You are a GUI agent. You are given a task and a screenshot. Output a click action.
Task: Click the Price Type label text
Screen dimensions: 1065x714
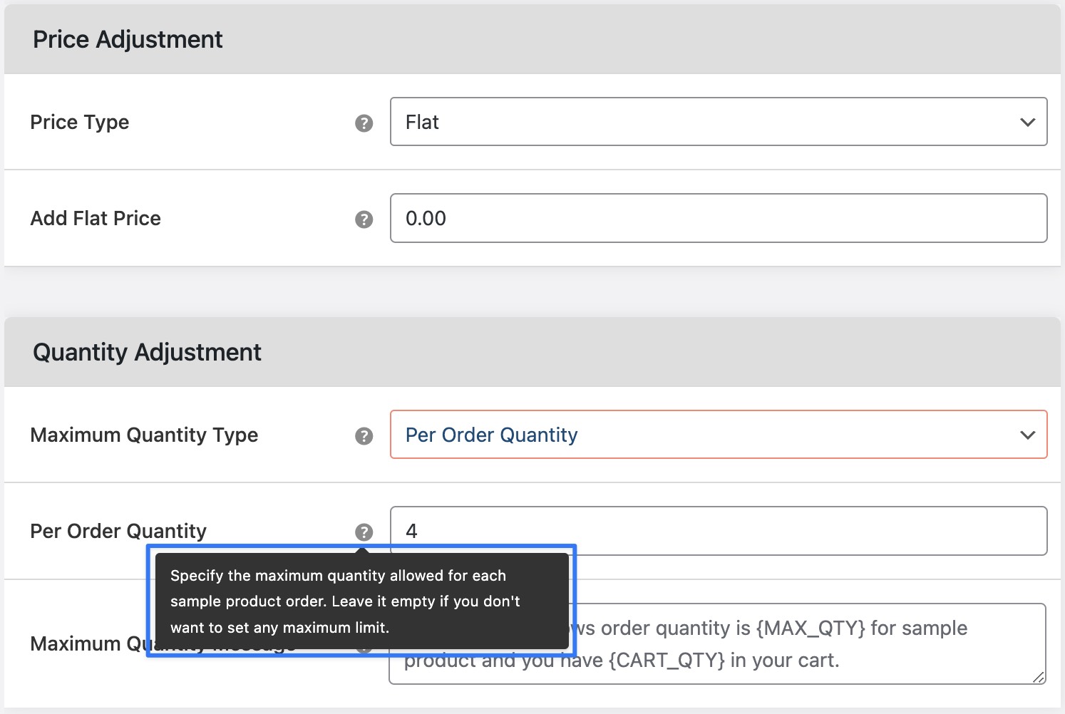[80, 122]
